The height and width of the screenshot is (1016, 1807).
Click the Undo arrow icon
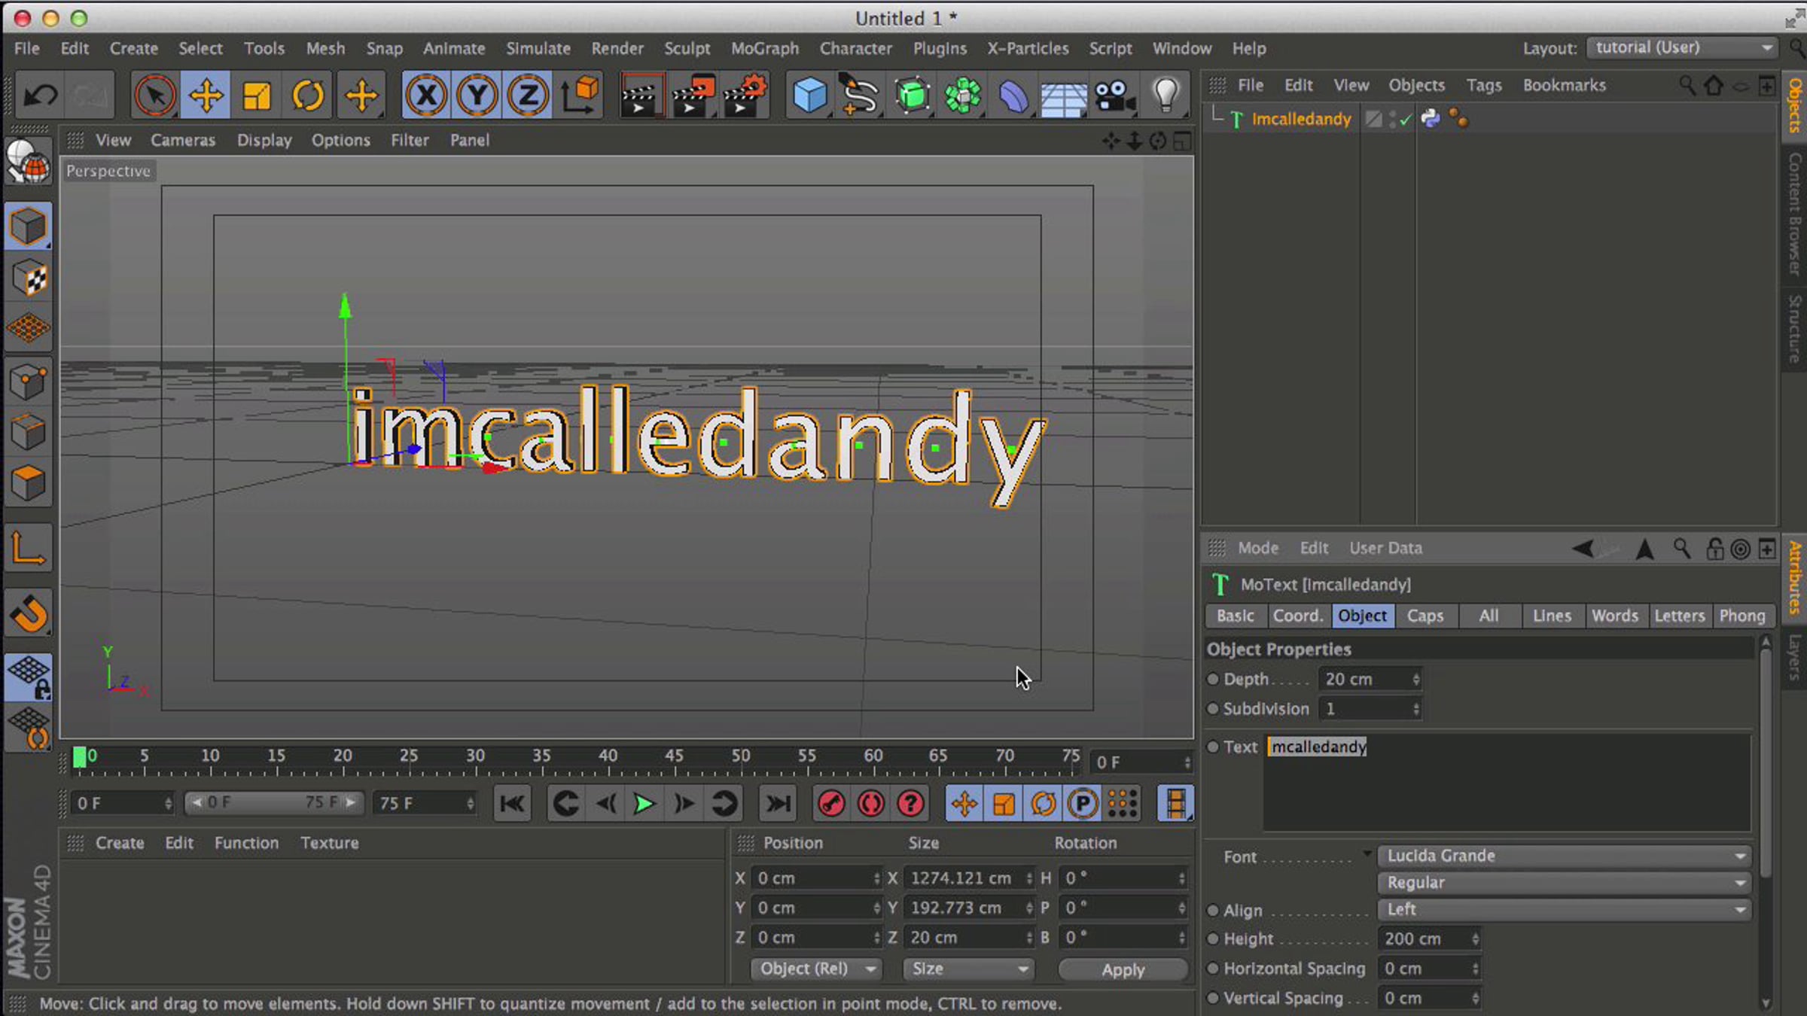[x=40, y=96]
